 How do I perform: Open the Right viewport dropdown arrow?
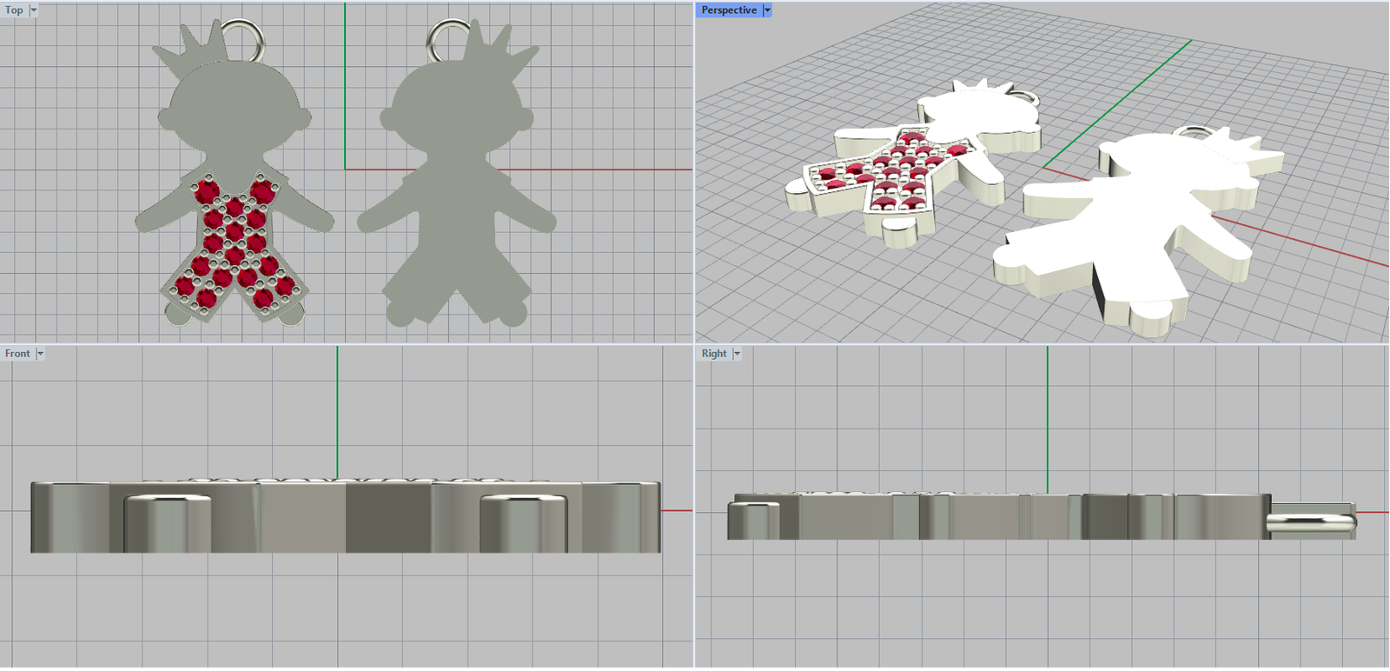pos(737,354)
